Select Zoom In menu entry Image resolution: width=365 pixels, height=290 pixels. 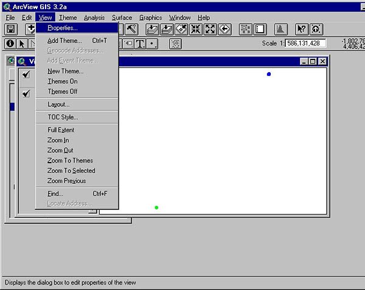click(77, 140)
